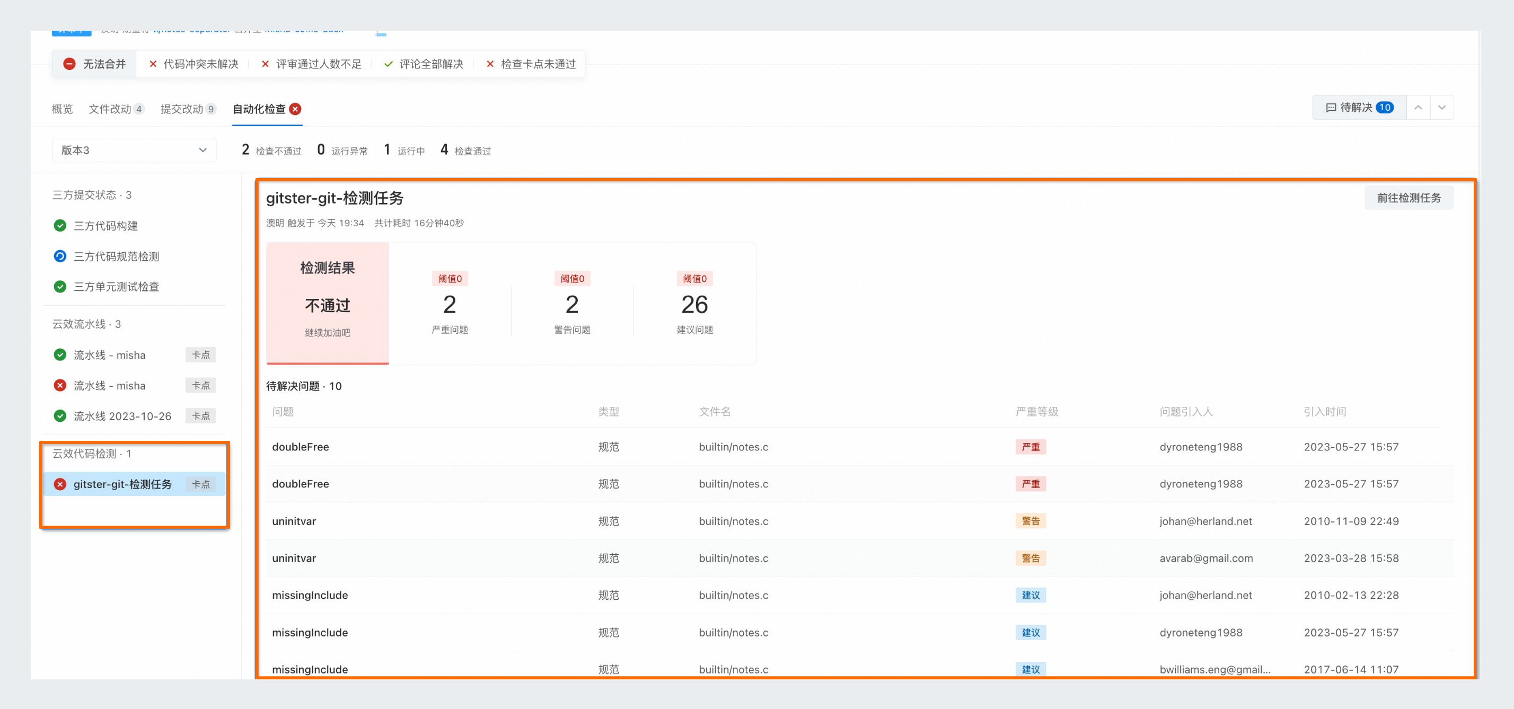The width and height of the screenshot is (1514, 709).
Task: Switch to the 提交改动 tab
Action: click(188, 109)
